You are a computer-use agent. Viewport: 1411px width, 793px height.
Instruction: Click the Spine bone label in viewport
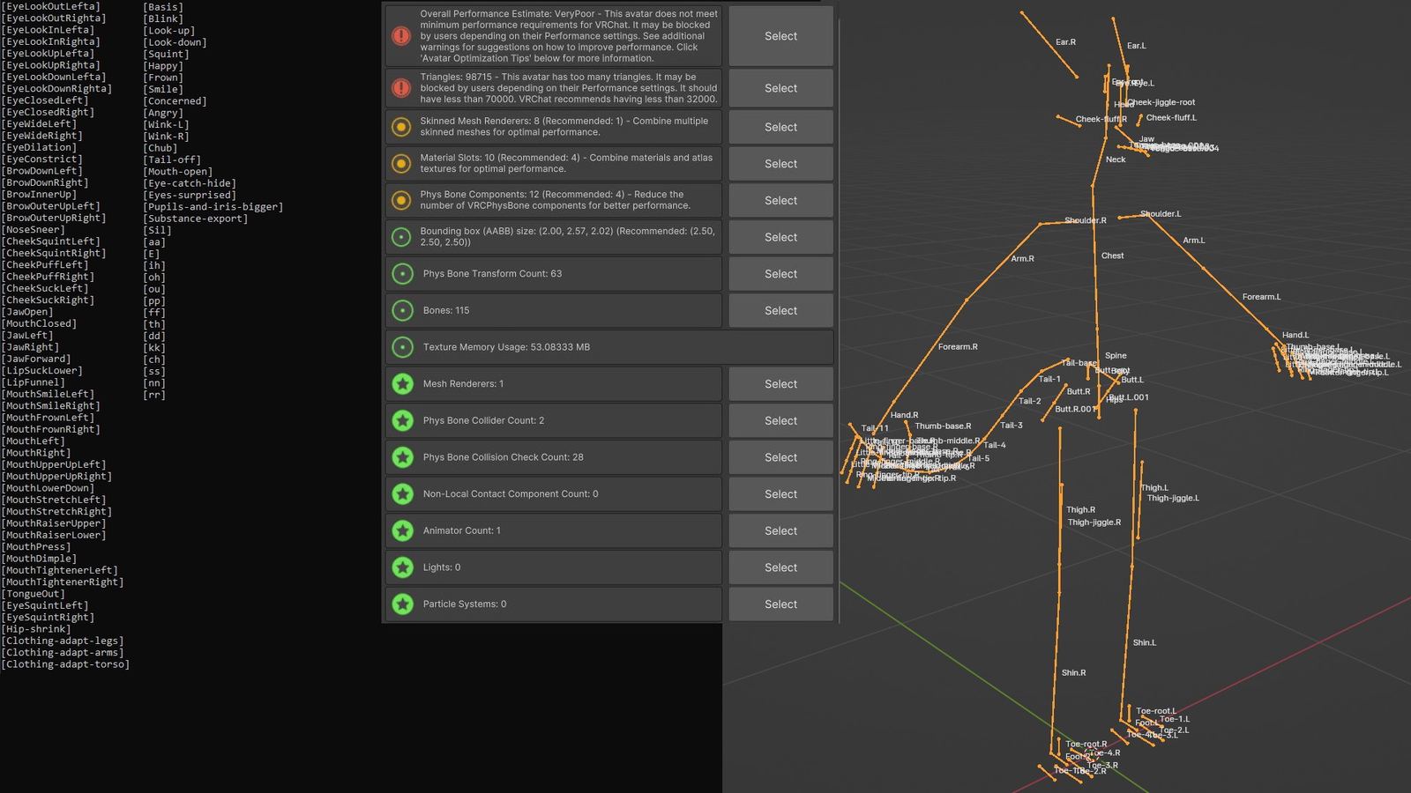coord(1116,356)
